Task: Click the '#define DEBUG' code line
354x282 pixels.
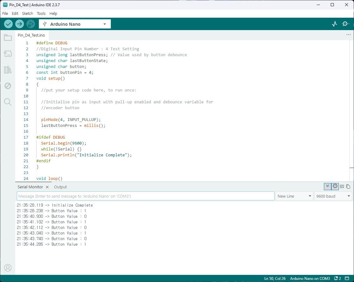Action: point(52,43)
